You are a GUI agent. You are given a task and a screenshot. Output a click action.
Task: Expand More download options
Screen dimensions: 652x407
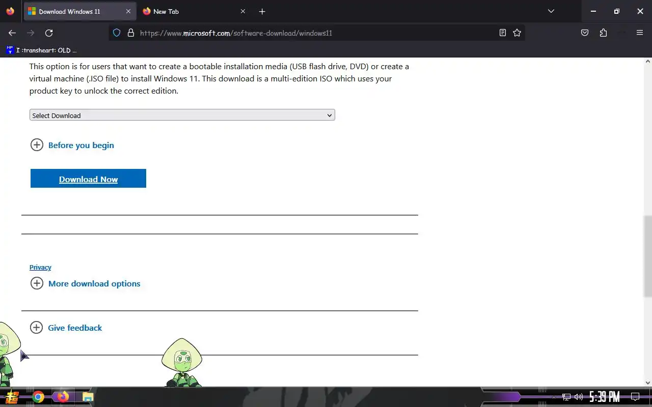[x=86, y=283]
